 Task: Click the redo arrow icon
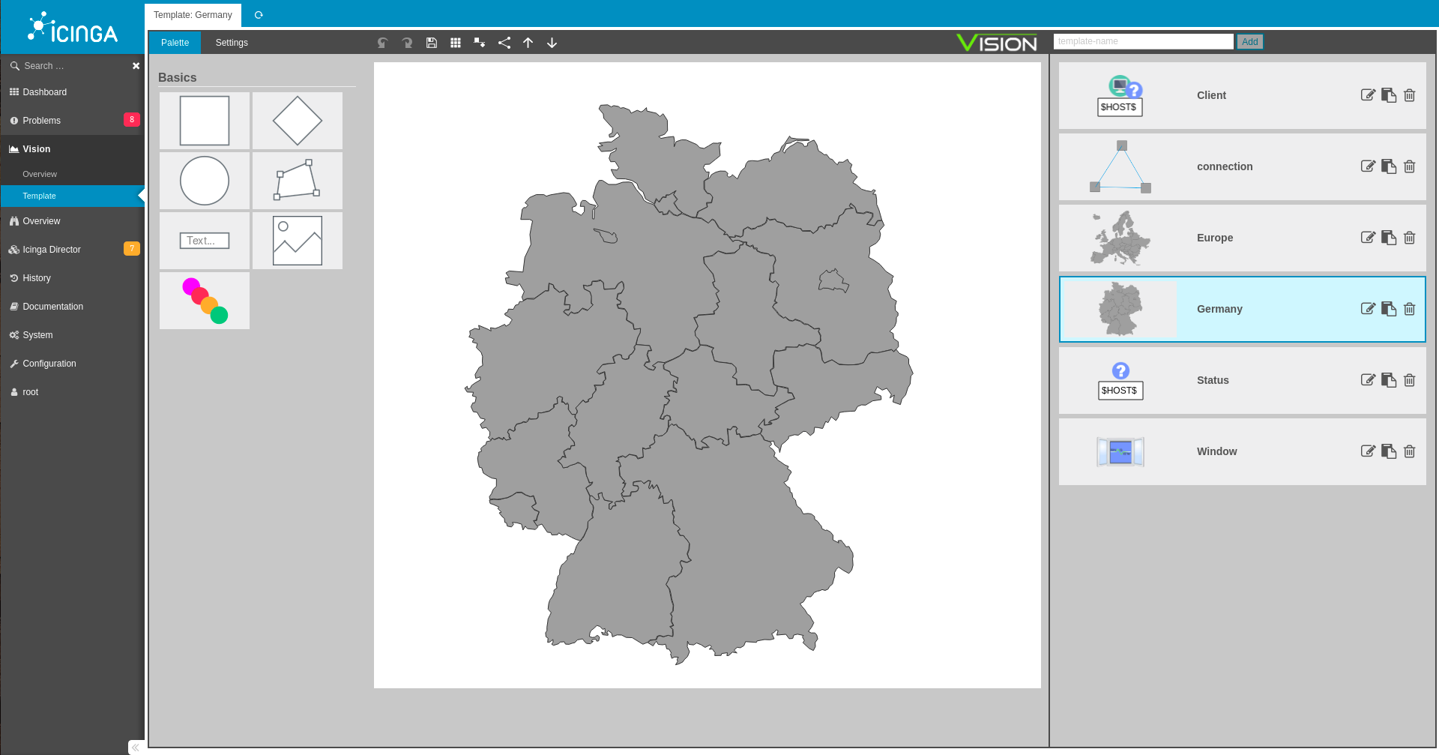[x=407, y=43]
